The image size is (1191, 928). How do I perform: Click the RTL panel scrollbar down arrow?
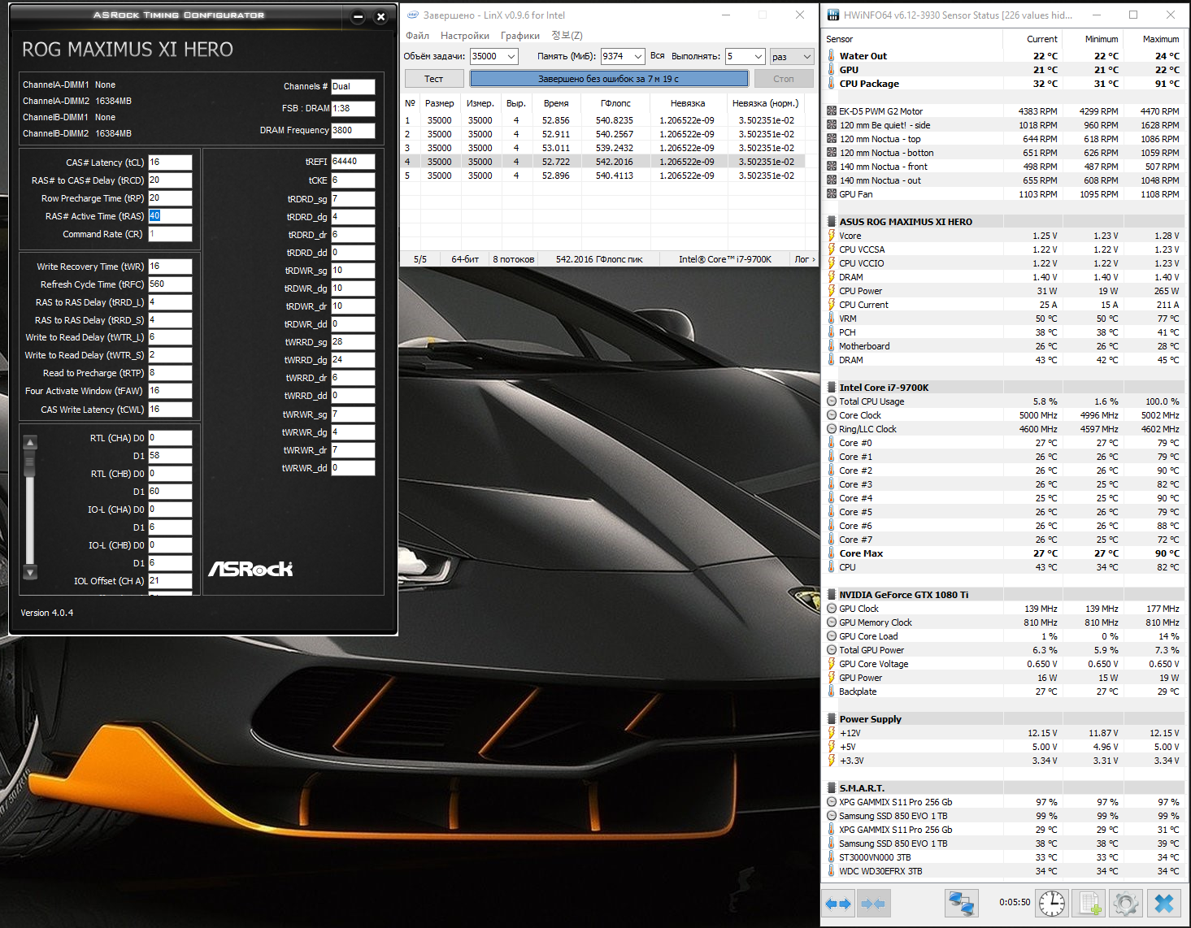click(x=30, y=572)
